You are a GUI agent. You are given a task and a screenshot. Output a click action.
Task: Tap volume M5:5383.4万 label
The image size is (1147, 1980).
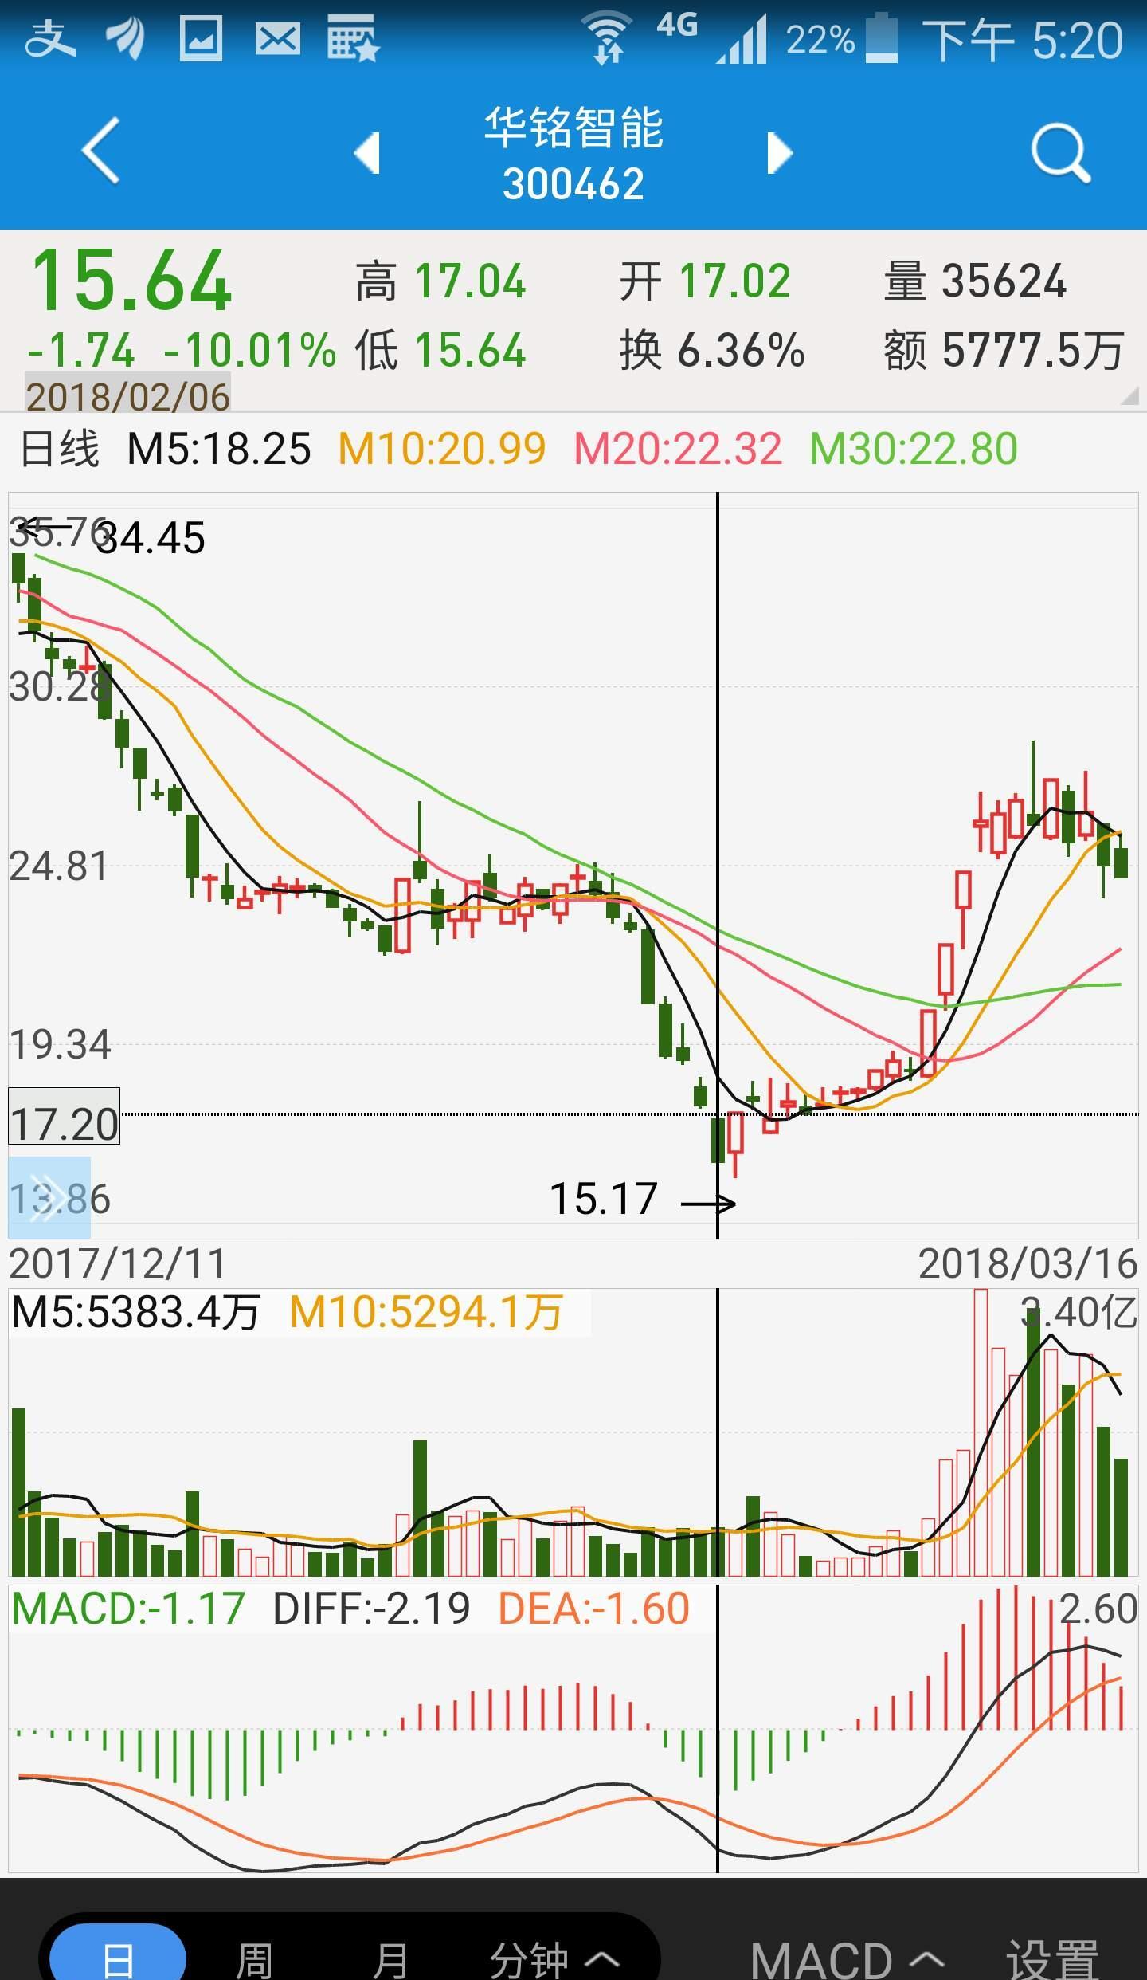(136, 1312)
